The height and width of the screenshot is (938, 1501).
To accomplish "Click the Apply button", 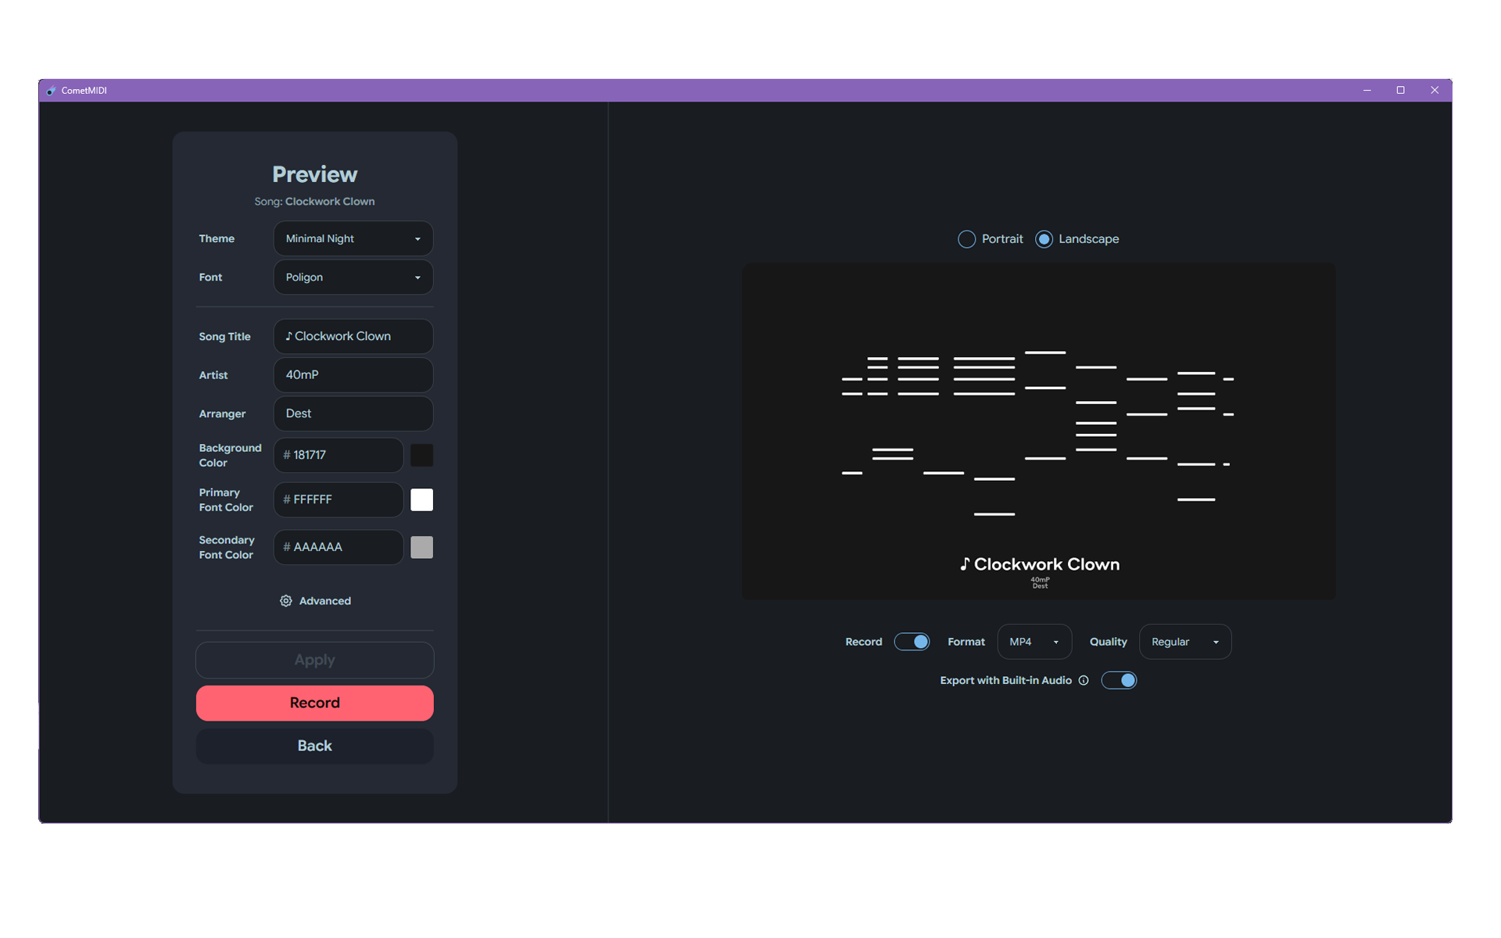I will tap(315, 660).
